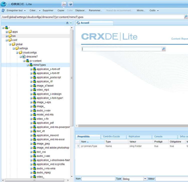Click the home search magnifier icon

point(164,49)
